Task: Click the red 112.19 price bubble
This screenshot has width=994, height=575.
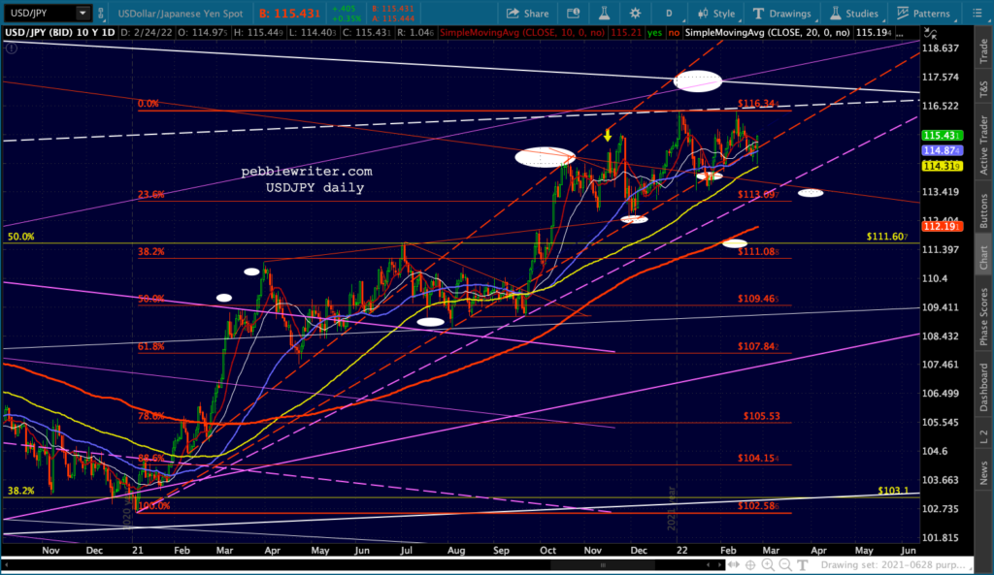Action: (942, 226)
